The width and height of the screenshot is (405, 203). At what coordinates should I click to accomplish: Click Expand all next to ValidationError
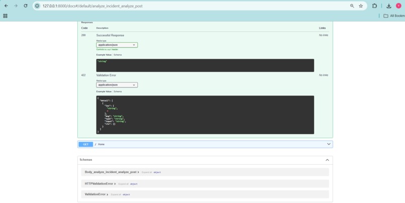[x=116, y=194]
